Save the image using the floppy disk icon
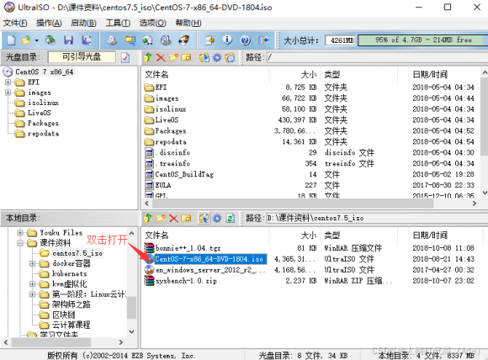 pyautogui.click(x=68, y=40)
